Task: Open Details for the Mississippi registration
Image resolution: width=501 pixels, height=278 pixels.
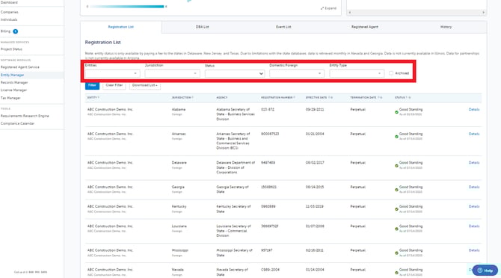Action: tap(474, 250)
